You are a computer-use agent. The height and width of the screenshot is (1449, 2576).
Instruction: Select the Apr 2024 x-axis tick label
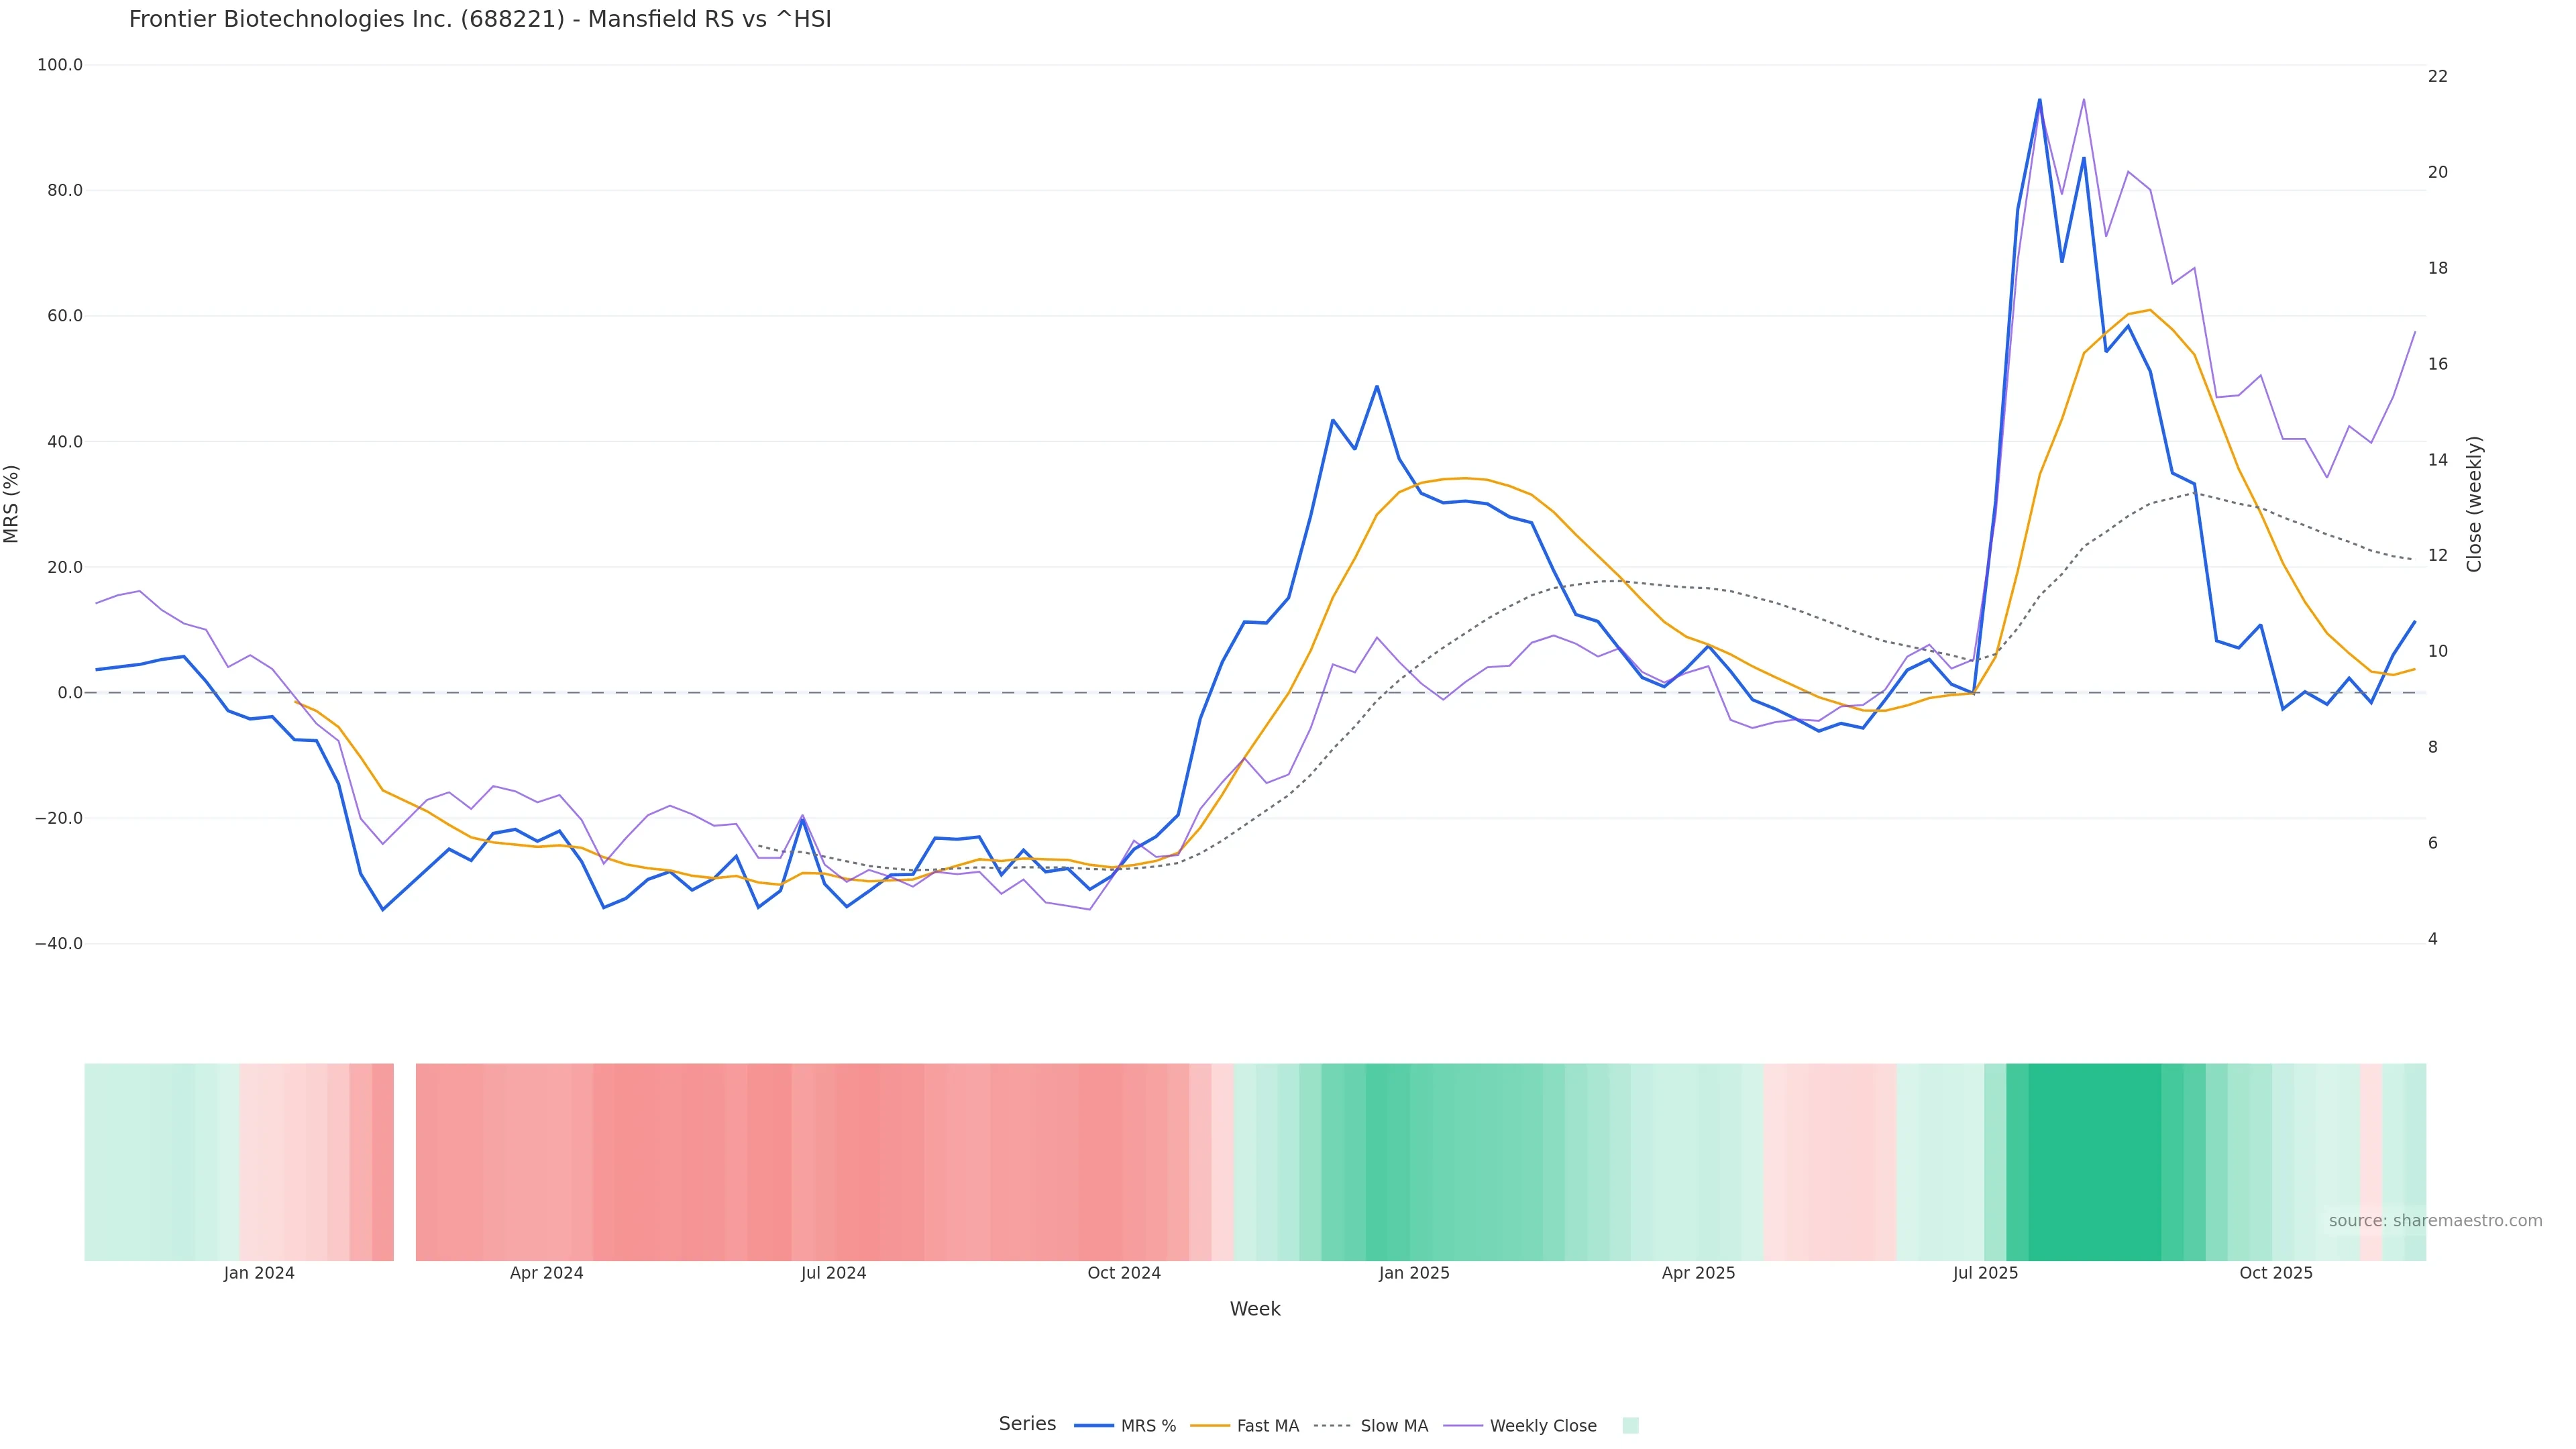click(x=546, y=1273)
